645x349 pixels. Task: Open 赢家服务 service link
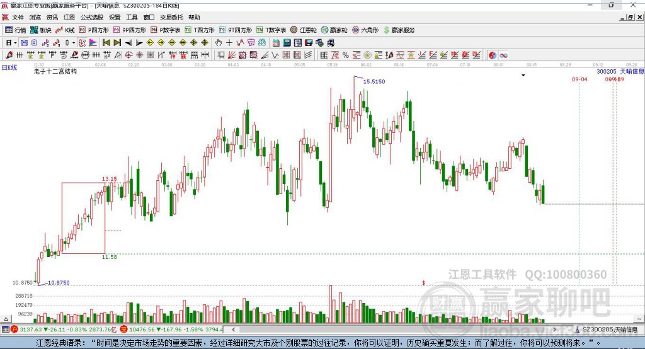click(399, 30)
